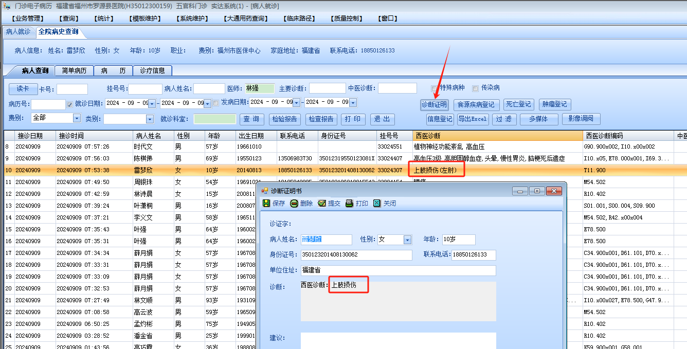Click the 单位住址 field showing 福建省
The height and width of the screenshot is (349, 687).
[398, 270]
